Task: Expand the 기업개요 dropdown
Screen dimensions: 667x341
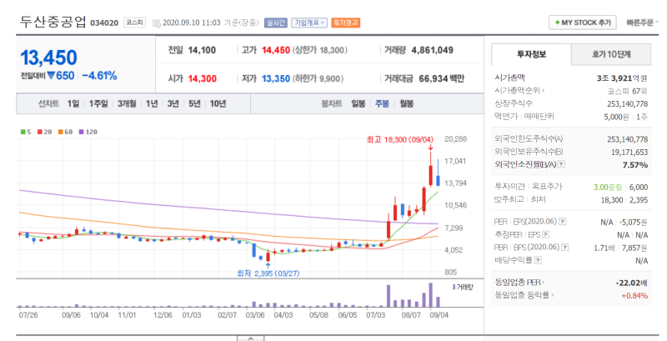Action: (309, 23)
